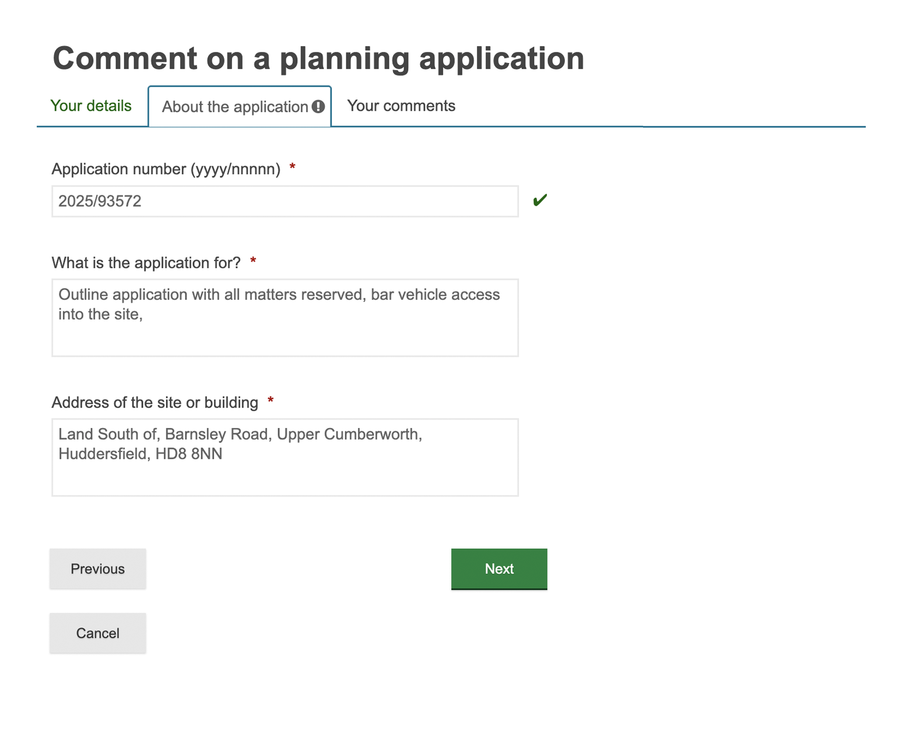Click the red asterisk next to Application number
This screenshot has width=906, height=730.
pyautogui.click(x=293, y=167)
